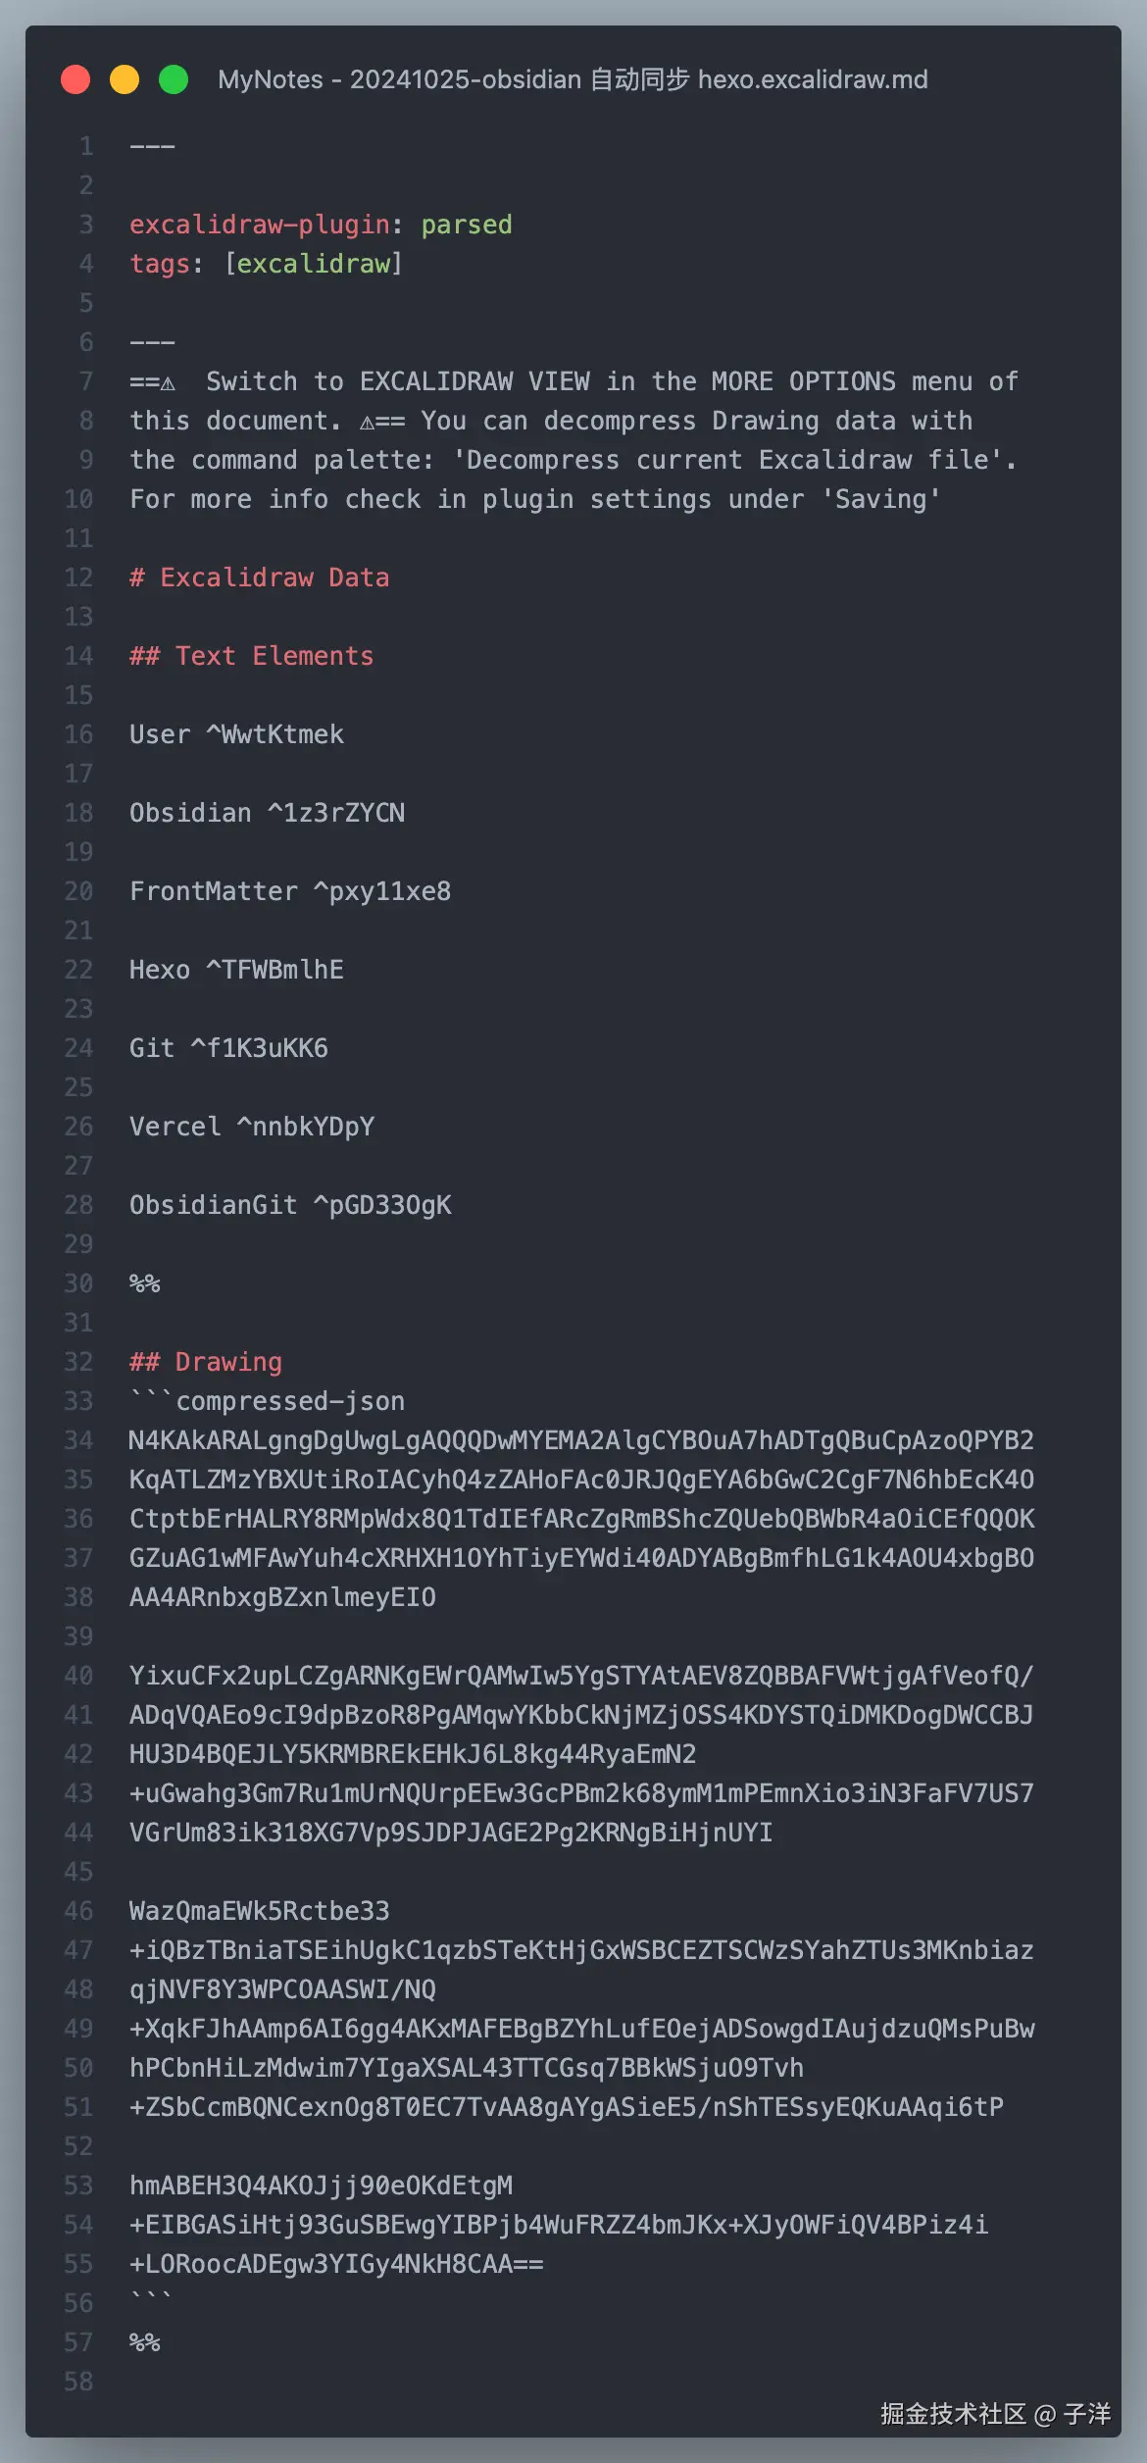Click the 'Obsidian ^1z3rZYCN' text line

267,813
